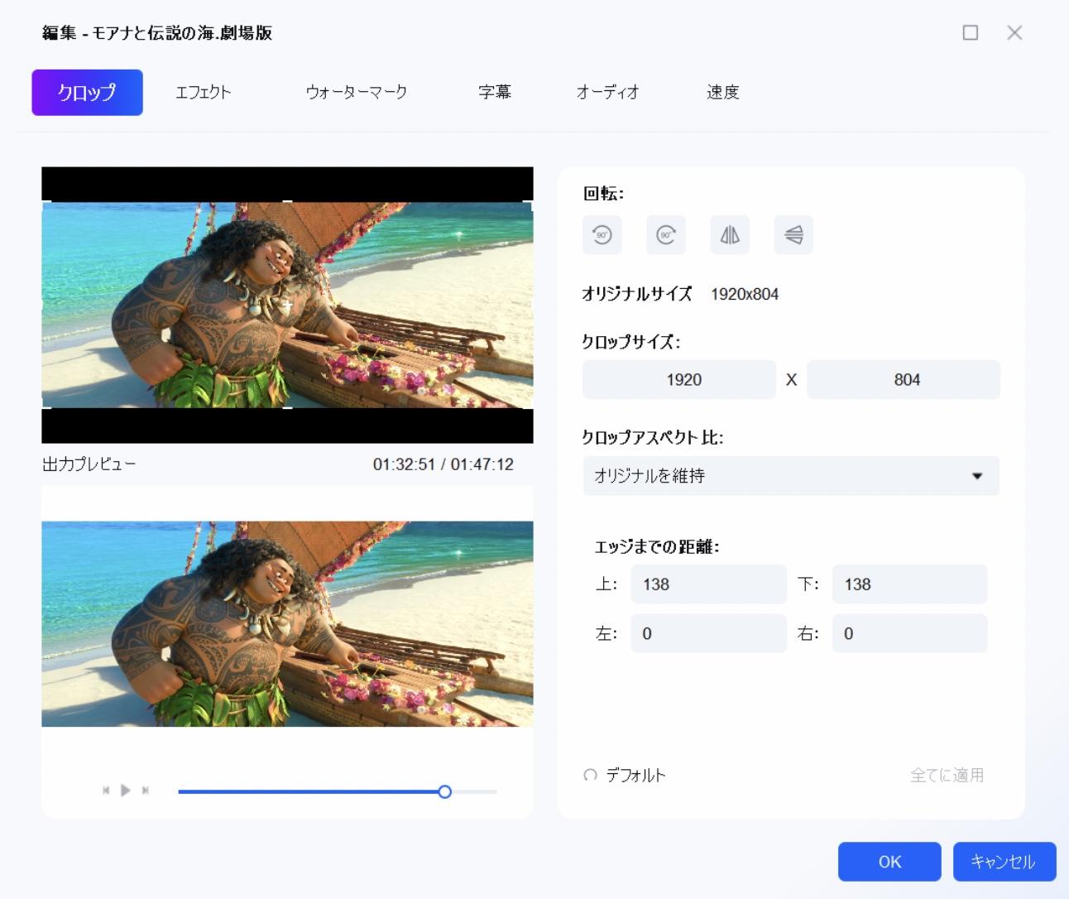This screenshot has width=1069, height=899.
Task: Click the オリジナルサイズ 1920x804 text
Action: [680, 294]
